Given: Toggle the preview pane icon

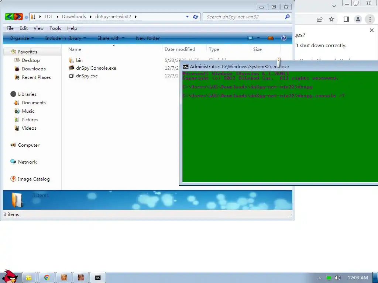Looking at the screenshot, I should (271, 38).
